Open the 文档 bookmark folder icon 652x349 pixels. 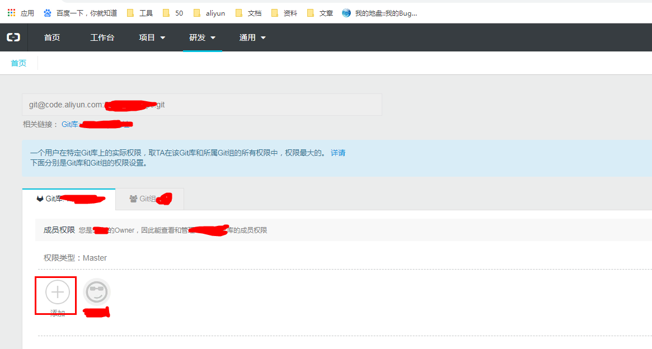coord(240,12)
